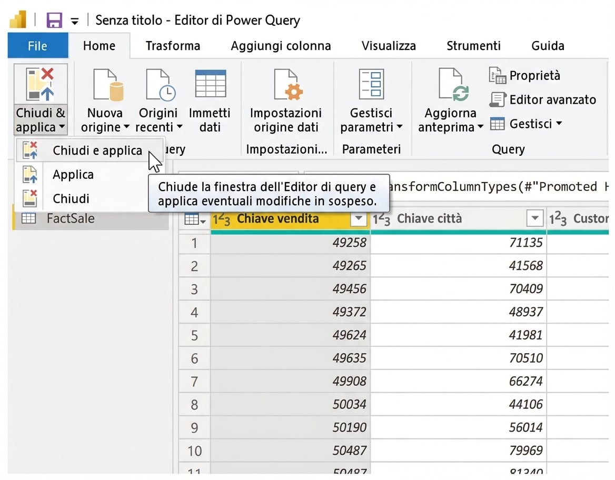Open the Nuova origine data source icon
The image size is (615, 480).
click(x=108, y=85)
